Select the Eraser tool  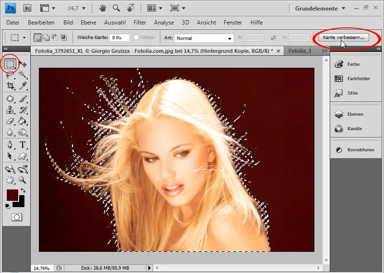click(x=10, y=121)
